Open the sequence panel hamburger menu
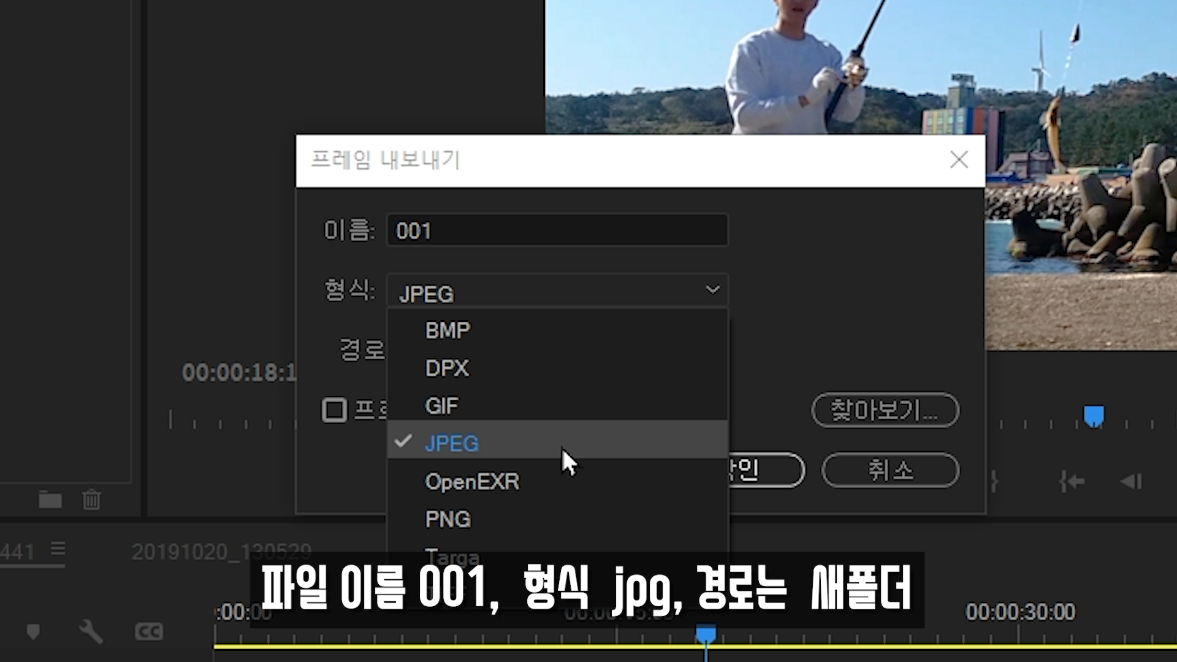Image resolution: width=1177 pixels, height=662 pixels. pos(58,549)
